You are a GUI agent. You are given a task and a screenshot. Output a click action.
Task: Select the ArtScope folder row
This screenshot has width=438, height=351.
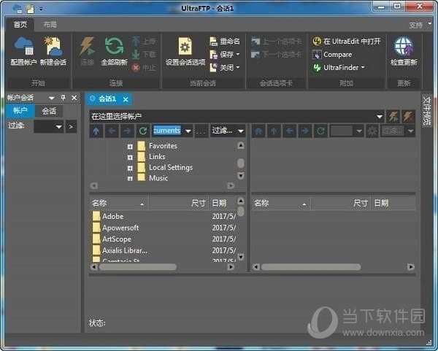pyautogui.click(x=164, y=239)
